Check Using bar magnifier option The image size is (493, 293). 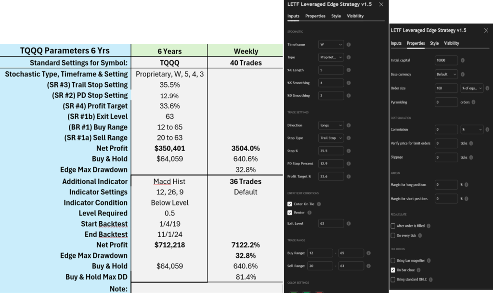(393, 260)
